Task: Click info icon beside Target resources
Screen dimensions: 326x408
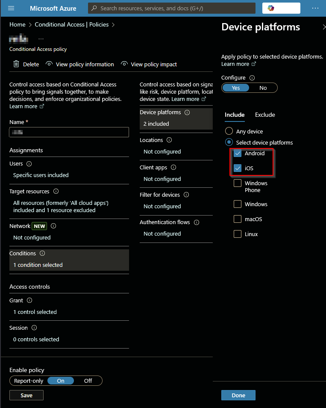Action: (x=56, y=192)
